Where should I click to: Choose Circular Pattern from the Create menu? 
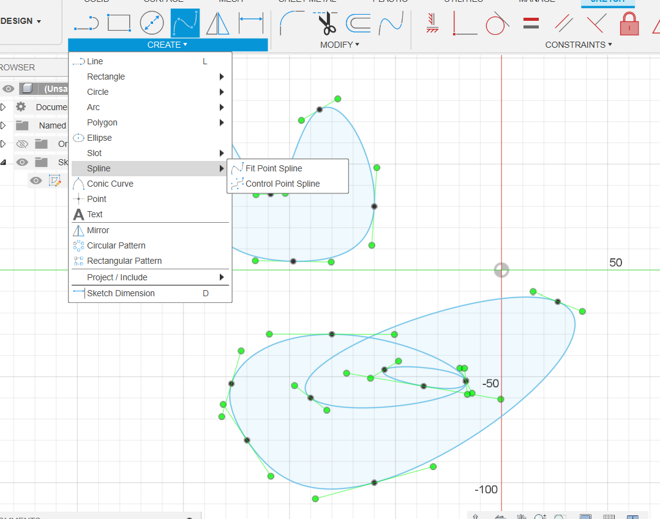coord(150,245)
